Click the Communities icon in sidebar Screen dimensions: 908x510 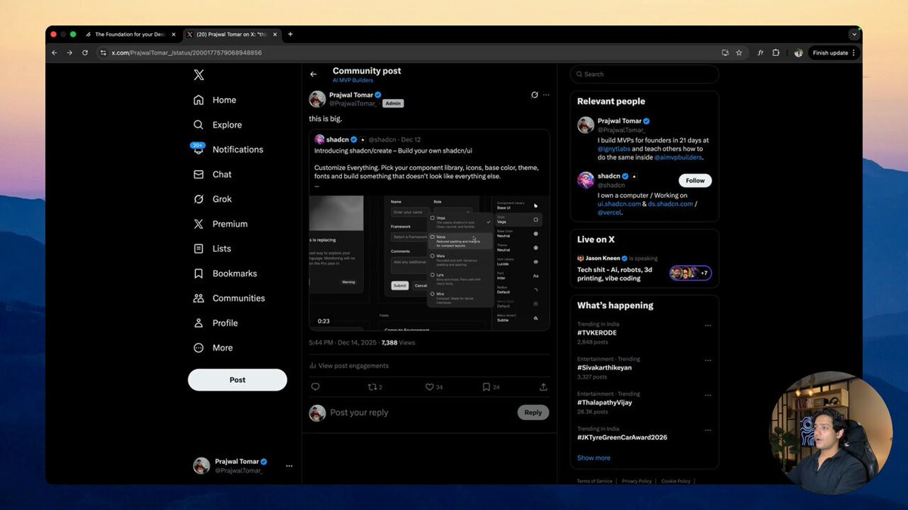point(198,298)
